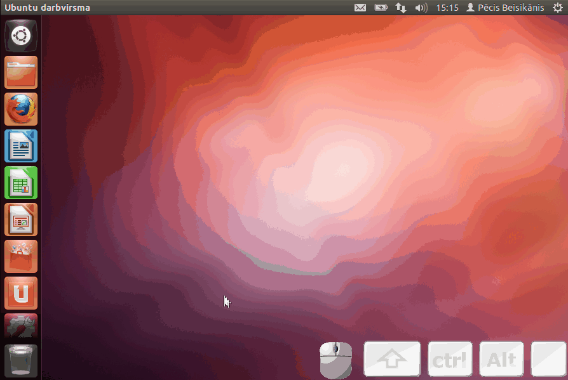Open the battery indicator menu
The height and width of the screenshot is (380, 568).
click(381, 8)
